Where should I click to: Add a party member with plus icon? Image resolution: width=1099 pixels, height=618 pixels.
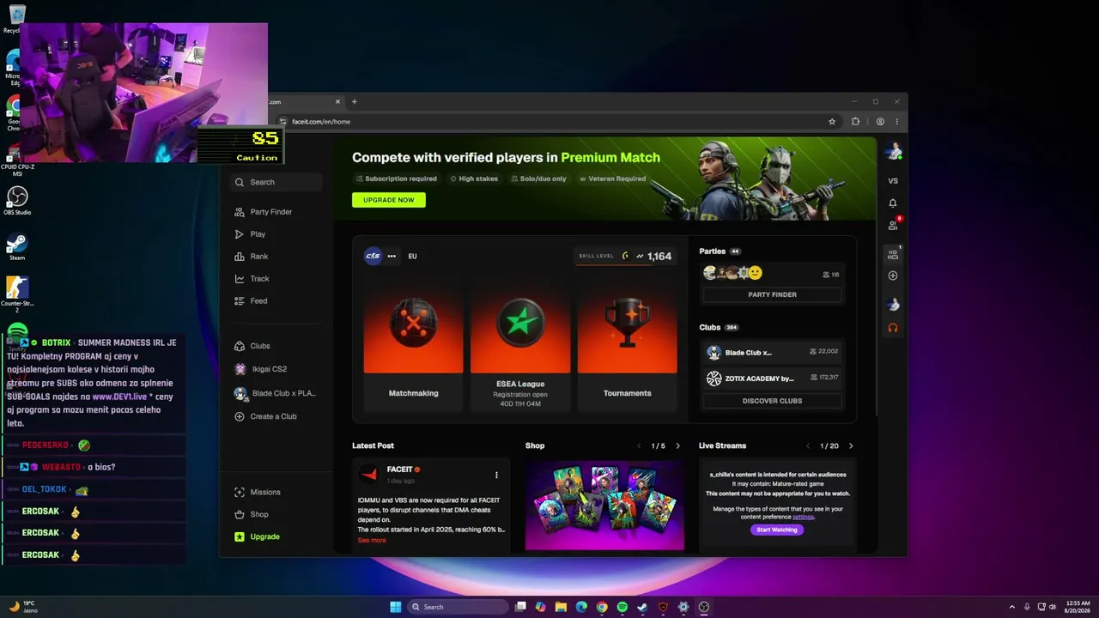pos(893,276)
